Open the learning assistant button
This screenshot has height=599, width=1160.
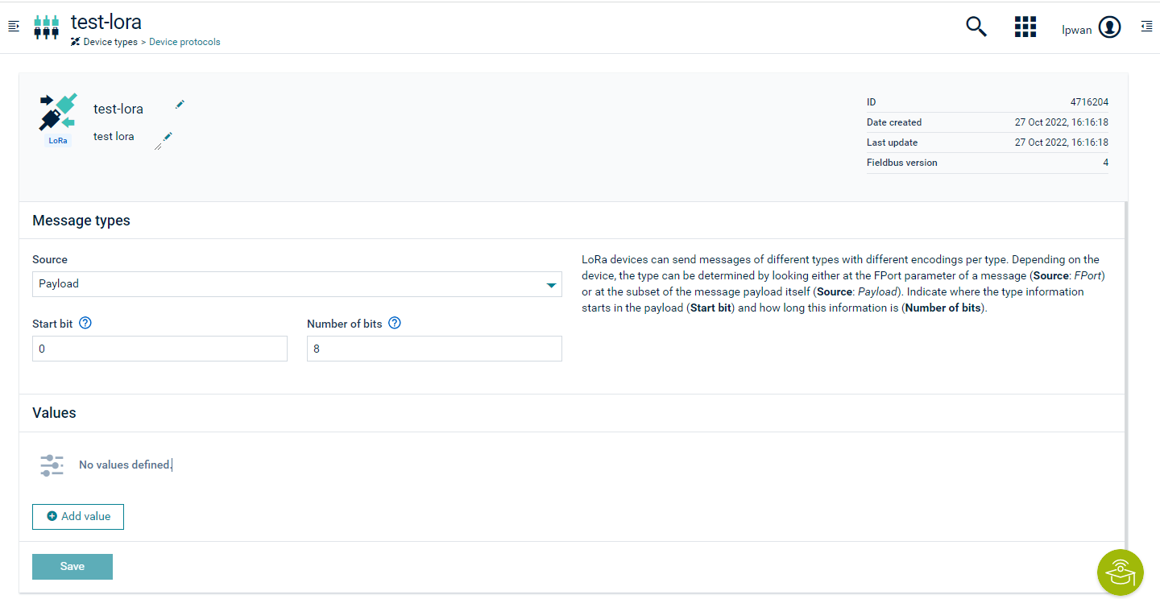pyautogui.click(x=1120, y=572)
